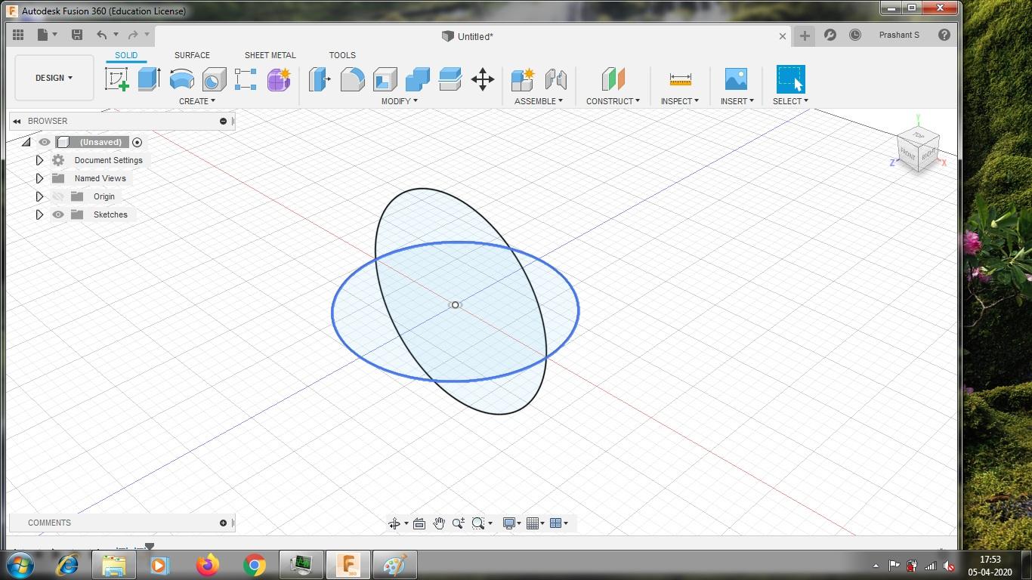This screenshot has height=580, width=1032.
Task: Click the Redo arrow
Action: click(133, 35)
